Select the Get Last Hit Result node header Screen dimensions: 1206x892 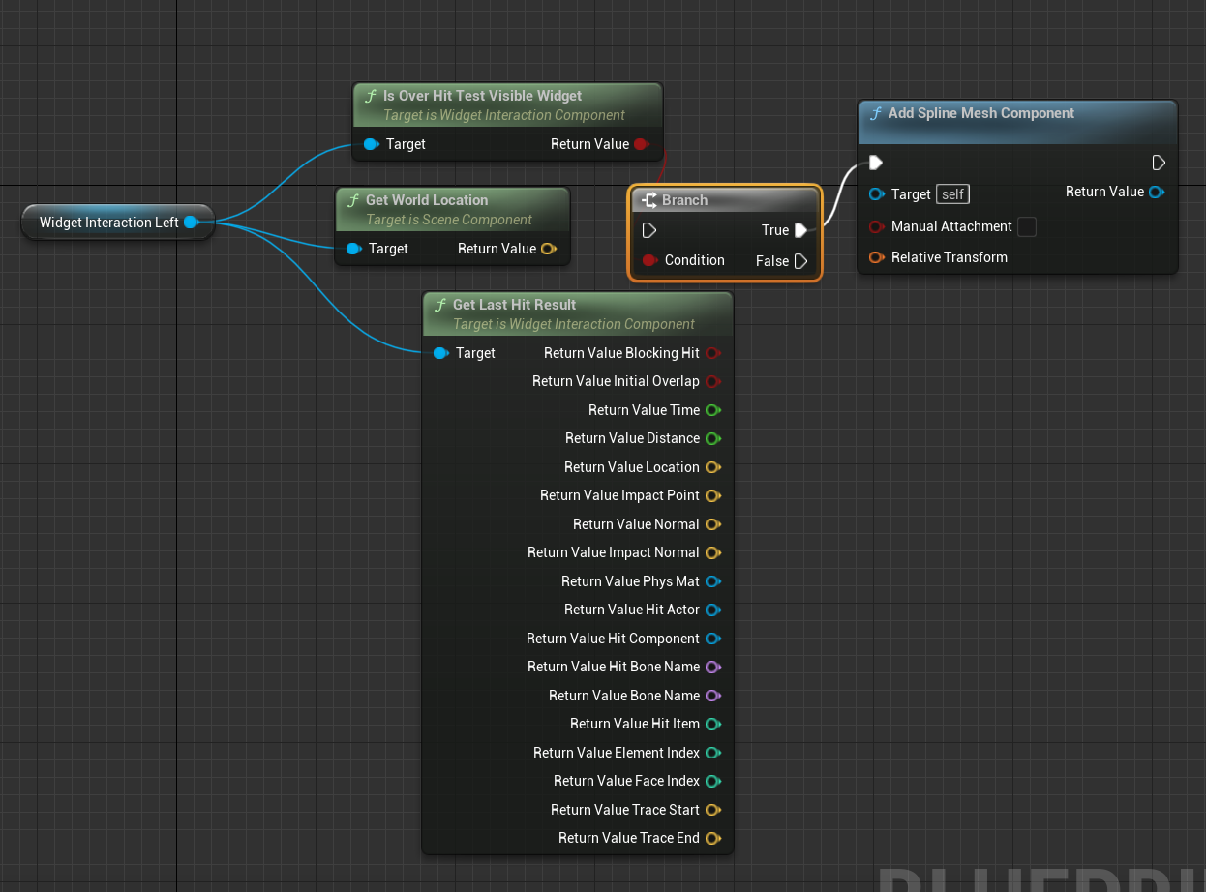point(514,305)
